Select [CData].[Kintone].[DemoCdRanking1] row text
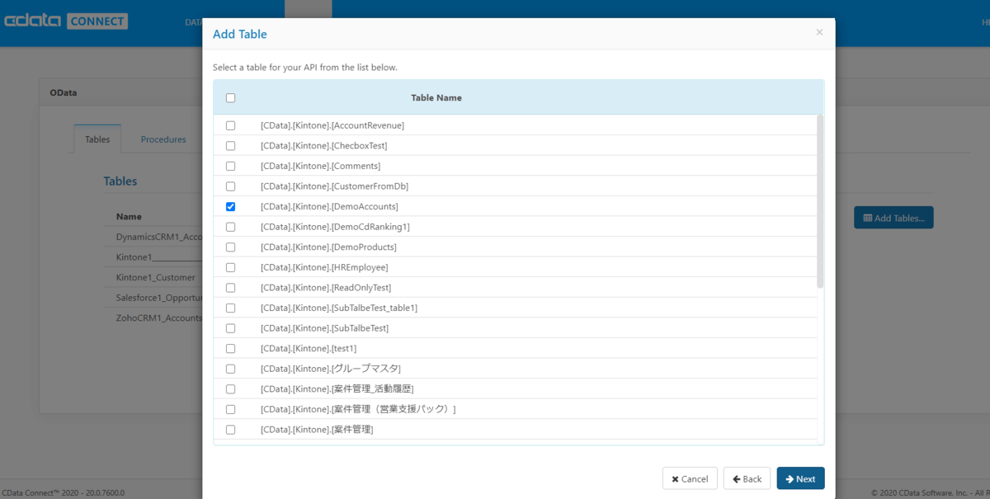This screenshot has width=990, height=499. (335, 227)
